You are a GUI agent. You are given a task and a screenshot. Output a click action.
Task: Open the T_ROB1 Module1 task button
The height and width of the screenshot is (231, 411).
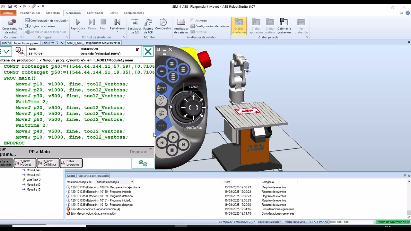25,163
